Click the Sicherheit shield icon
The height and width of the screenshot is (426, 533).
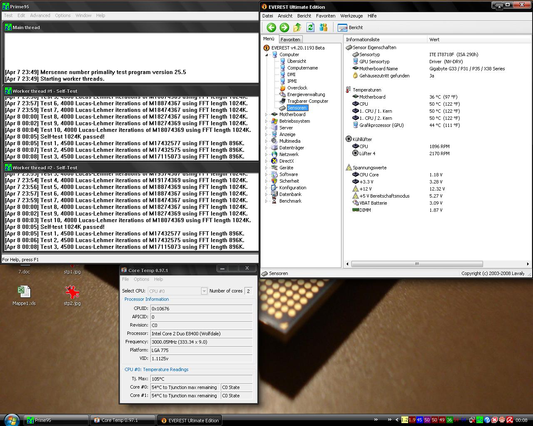[x=274, y=181]
